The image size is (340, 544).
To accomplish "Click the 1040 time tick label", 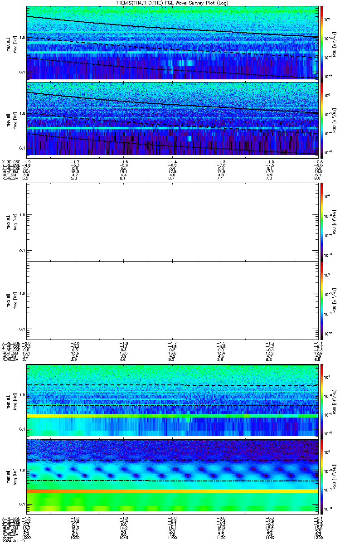I will pyautogui.click(x=124, y=538).
